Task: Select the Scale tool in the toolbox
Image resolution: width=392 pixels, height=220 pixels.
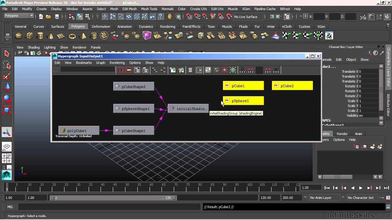Action: [7, 110]
